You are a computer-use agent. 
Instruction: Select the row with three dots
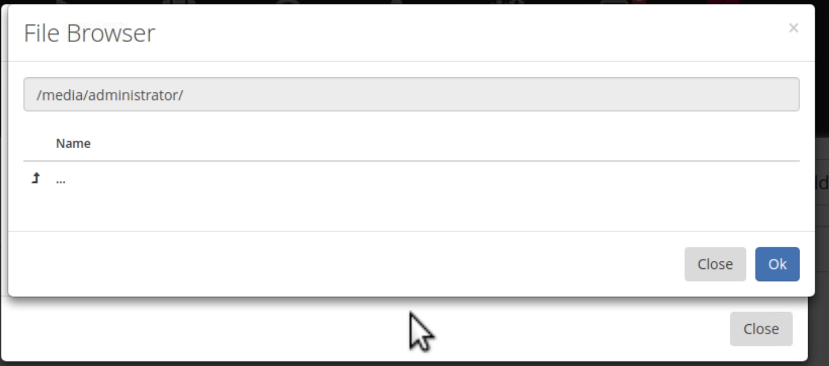(411, 180)
